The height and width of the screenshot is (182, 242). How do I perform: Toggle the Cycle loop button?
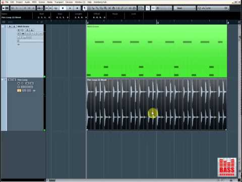[x=56, y=8]
